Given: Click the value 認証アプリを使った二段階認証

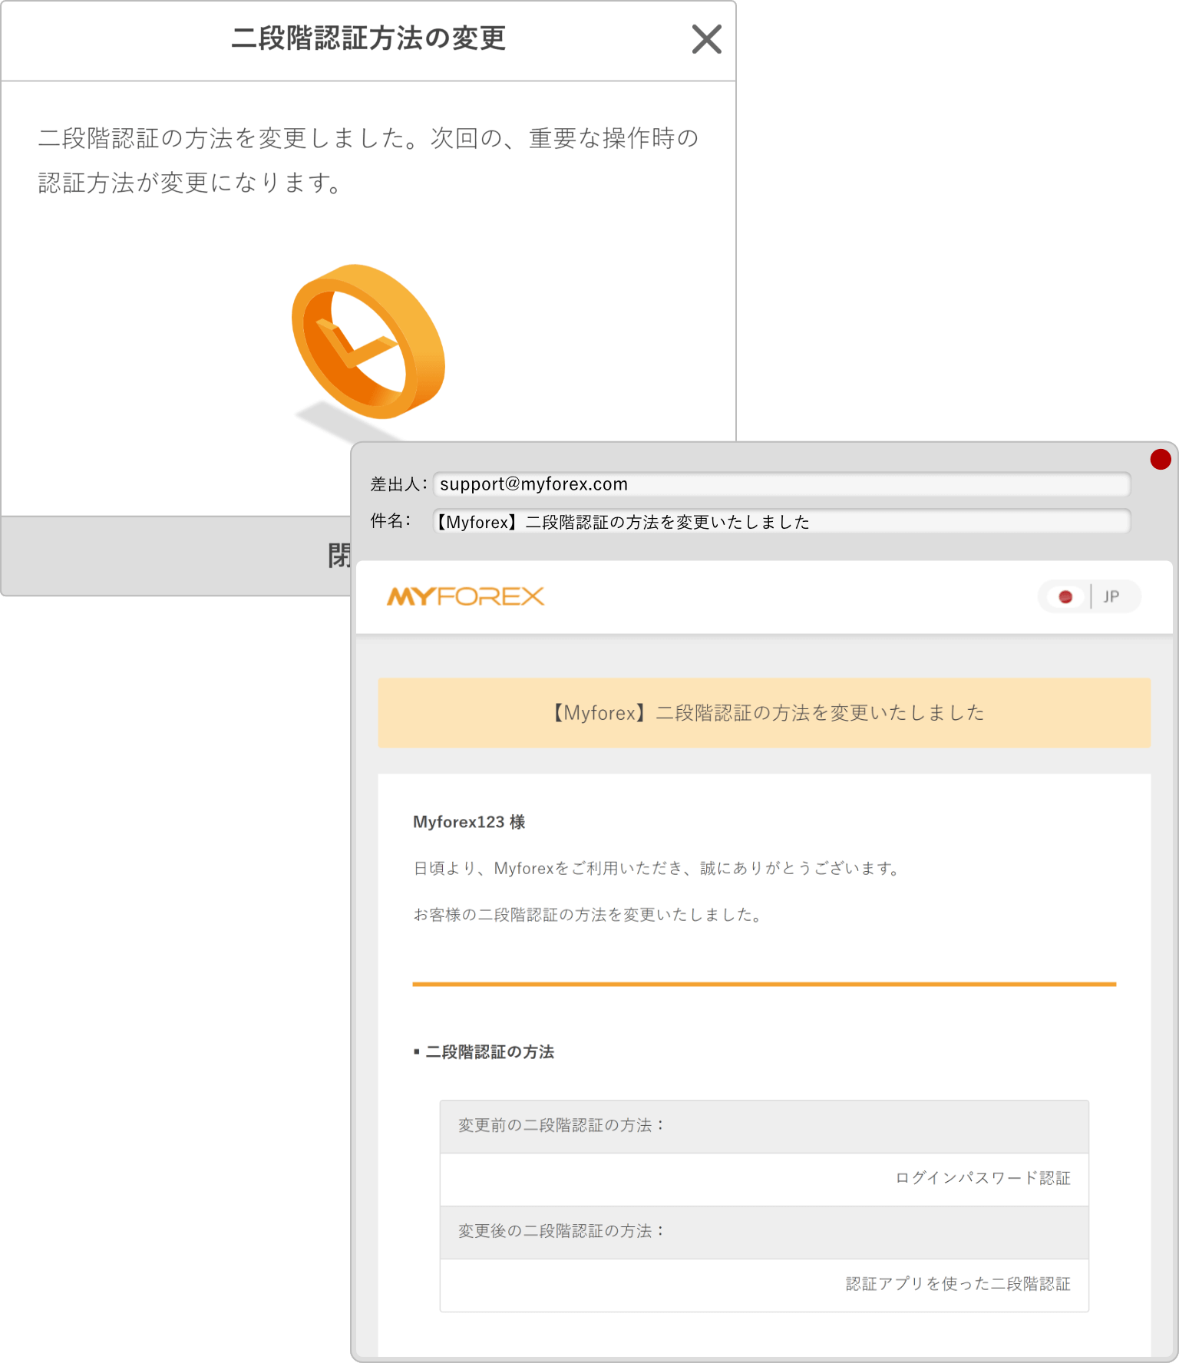Looking at the screenshot, I should 958,1284.
